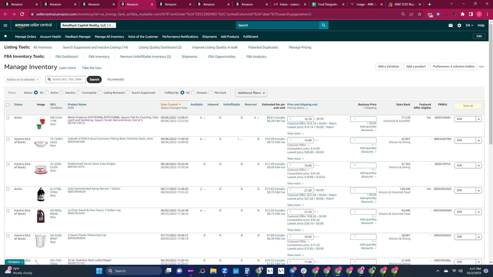Screen dimensions: 493x277
Task: Expand View more under Cola Syrup pricing
Action: pyautogui.click(x=296, y=205)
